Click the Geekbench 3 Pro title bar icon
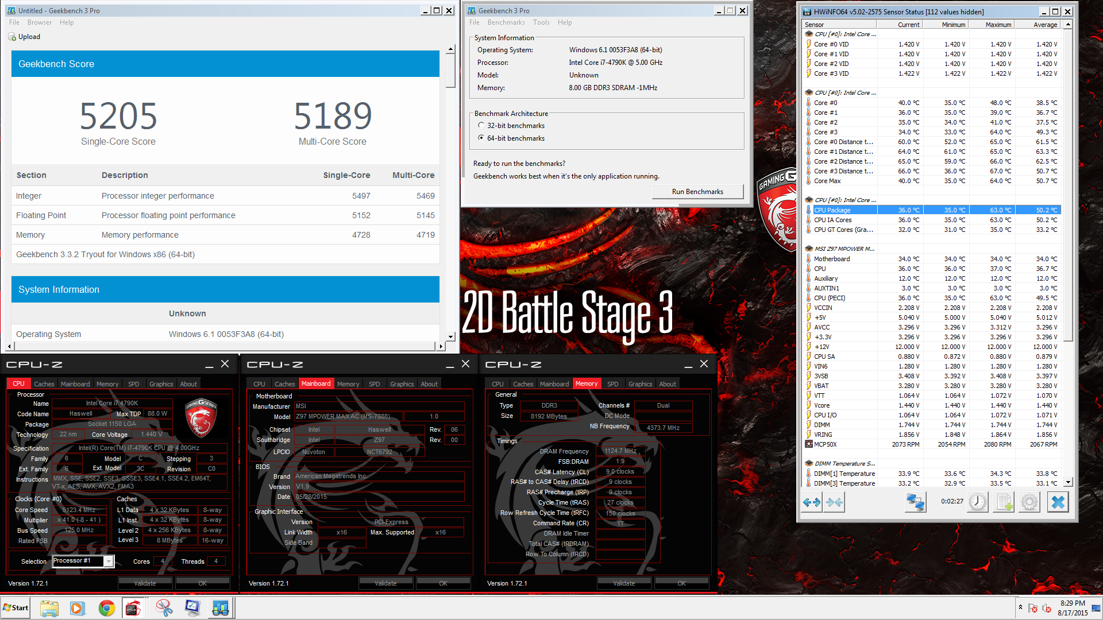 [x=472, y=11]
